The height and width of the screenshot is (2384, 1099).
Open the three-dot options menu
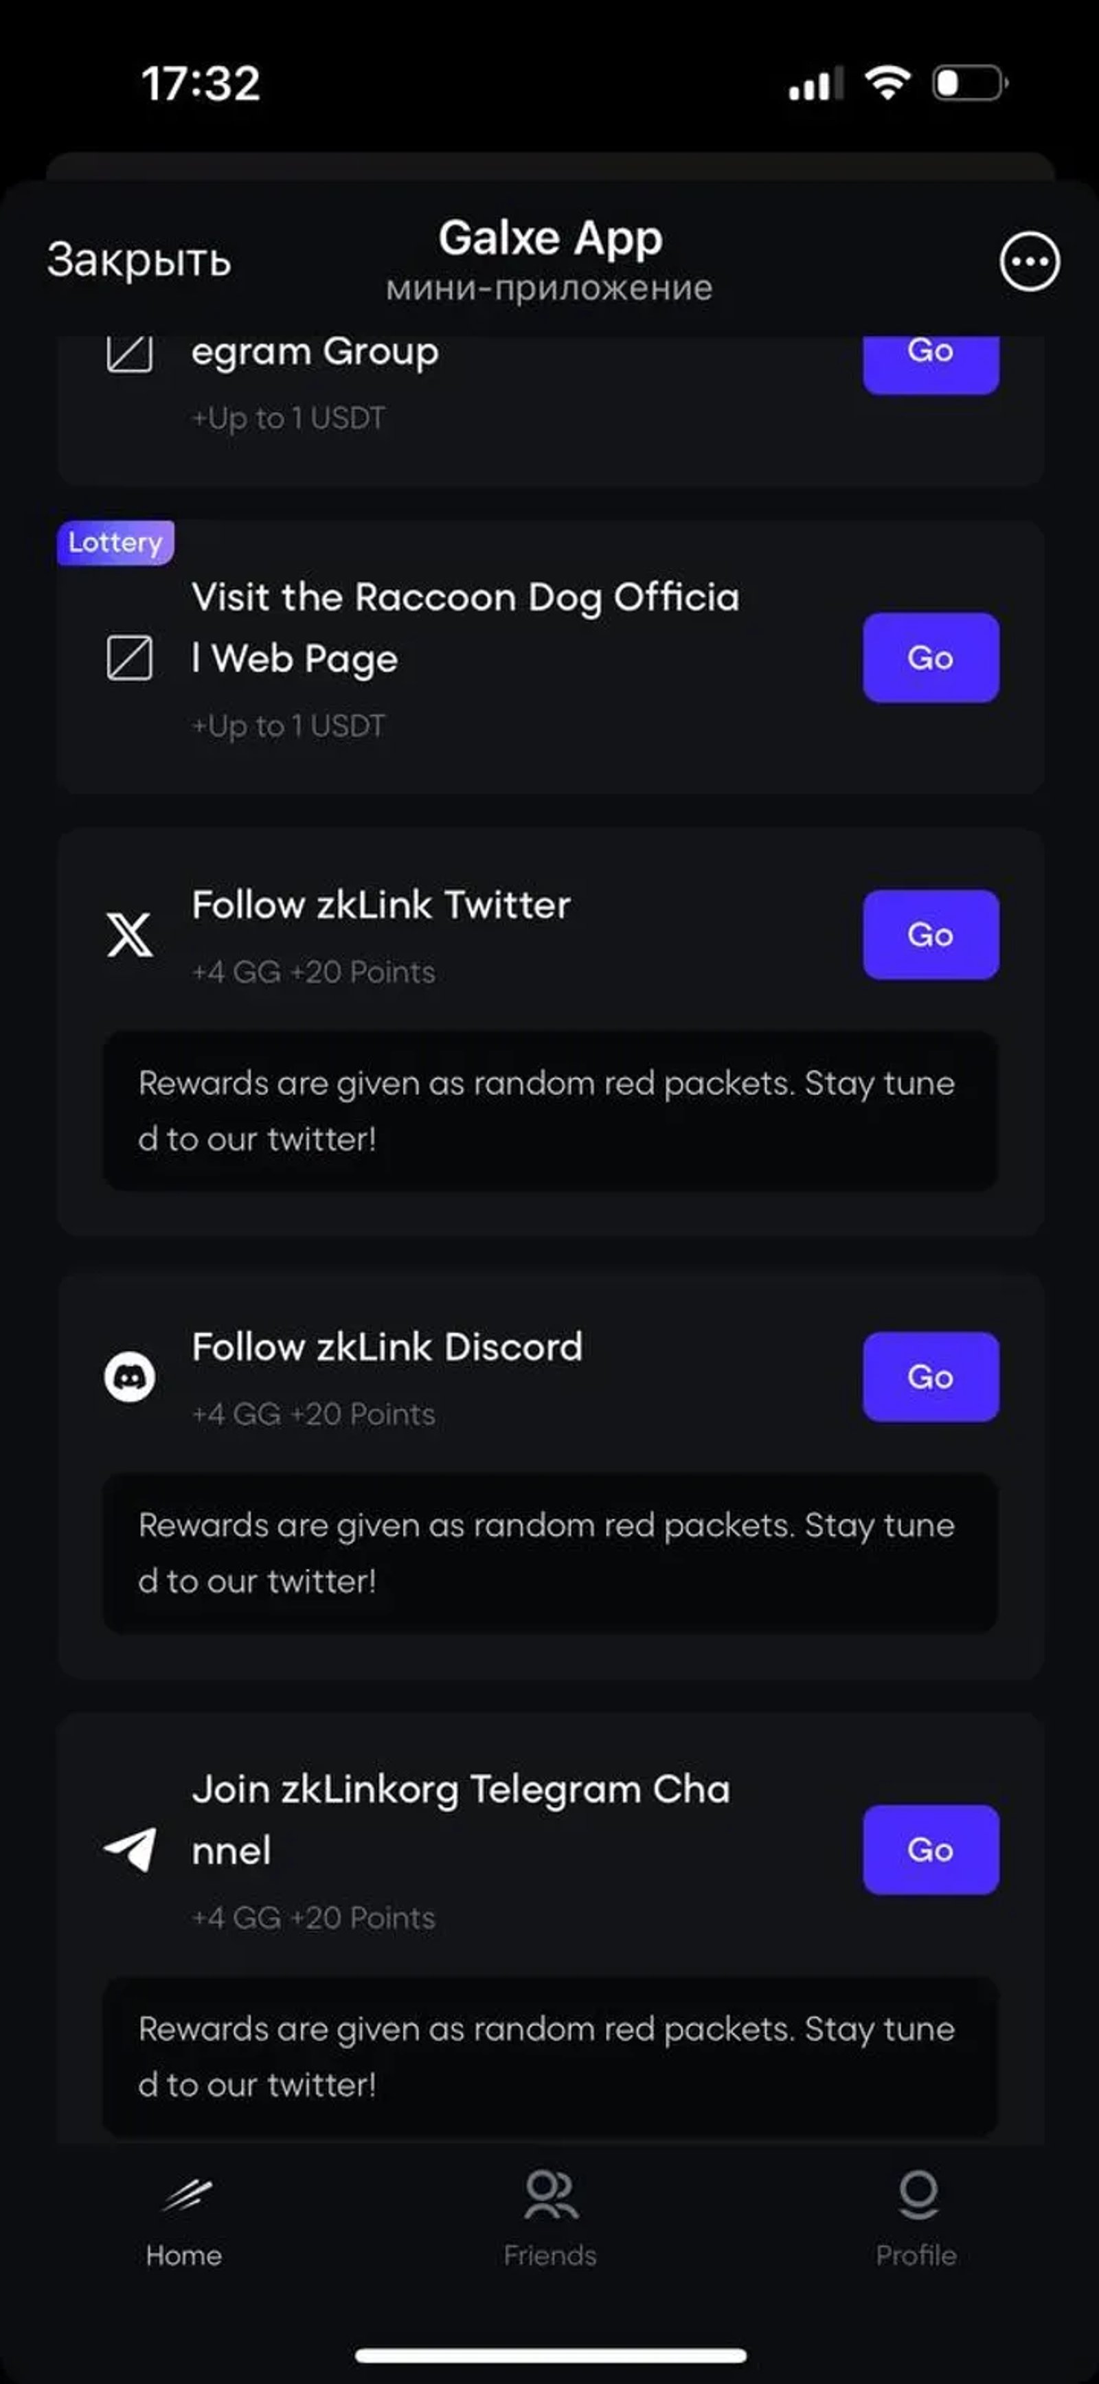coord(1030,262)
